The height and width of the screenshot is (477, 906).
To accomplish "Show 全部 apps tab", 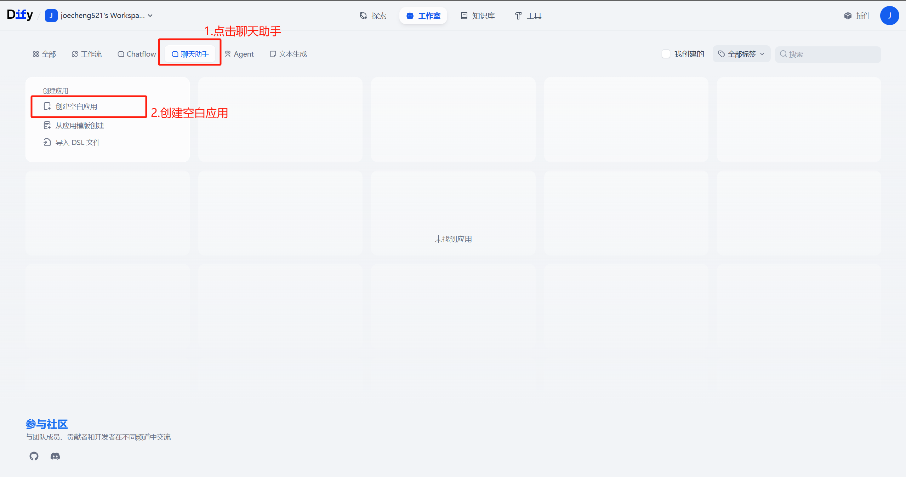I will click(44, 54).
